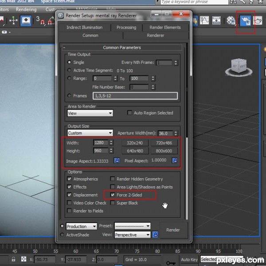Image resolution: width=266 pixels, height=266 pixels.
Task: Select Active Time Segment option
Action: click(69, 70)
